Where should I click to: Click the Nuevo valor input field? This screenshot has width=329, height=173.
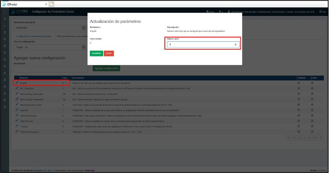tap(200, 45)
